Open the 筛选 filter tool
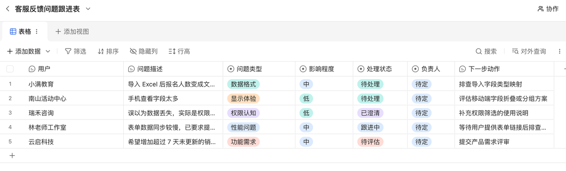 pos(75,52)
